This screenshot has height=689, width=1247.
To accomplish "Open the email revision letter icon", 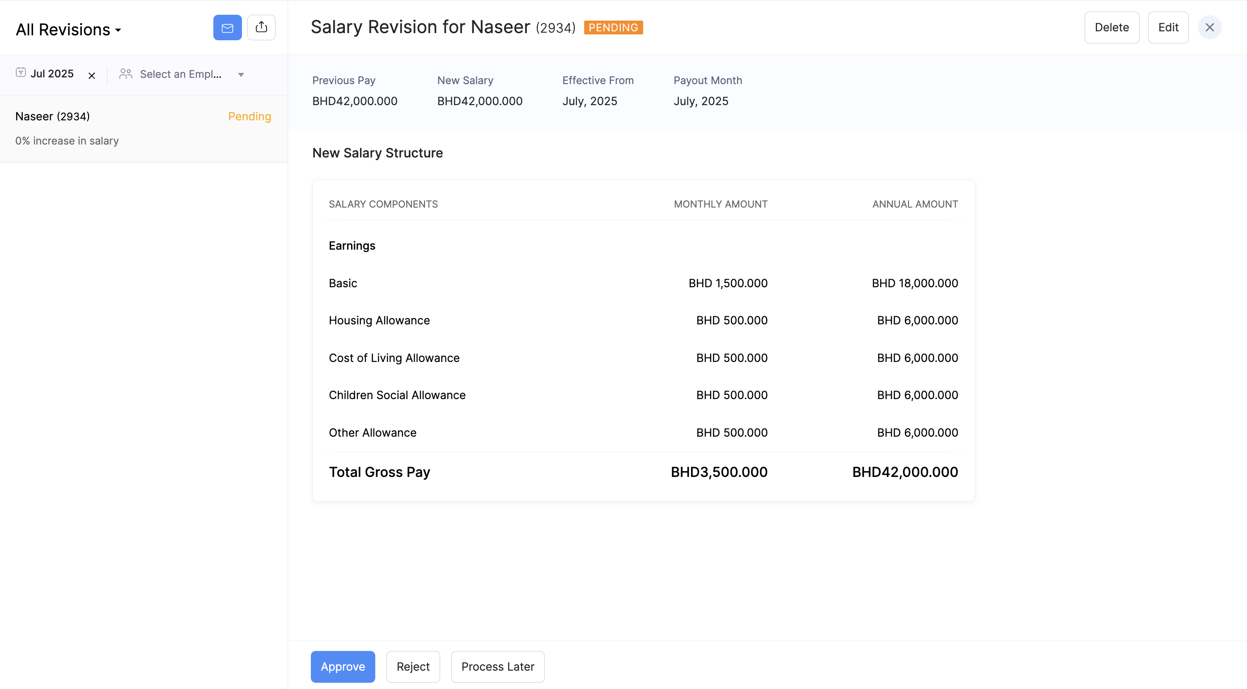I will 227,27.
